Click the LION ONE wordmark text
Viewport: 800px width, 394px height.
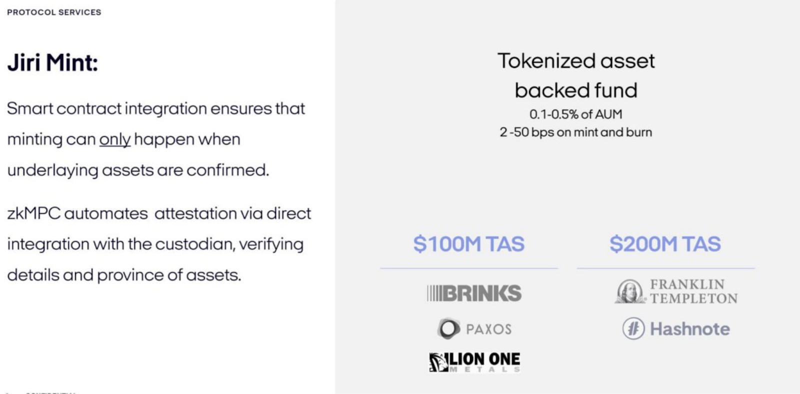point(484,359)
